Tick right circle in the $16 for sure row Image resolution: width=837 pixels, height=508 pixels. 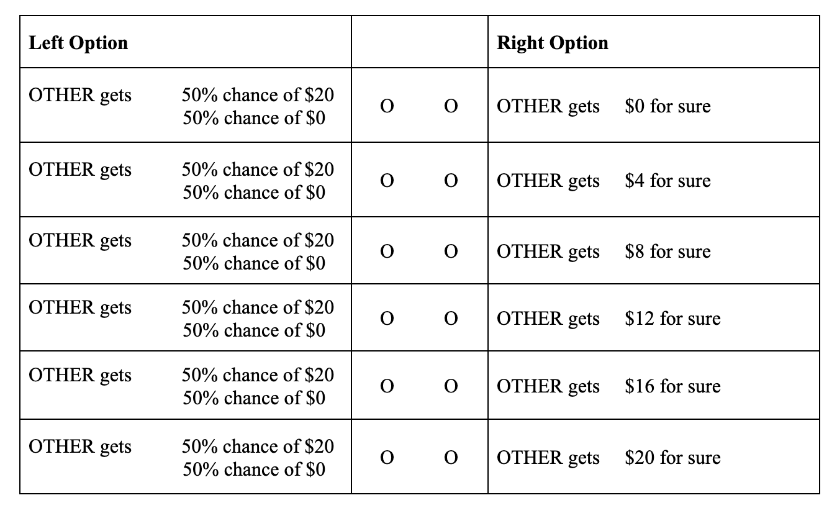[x=451, y=387]
